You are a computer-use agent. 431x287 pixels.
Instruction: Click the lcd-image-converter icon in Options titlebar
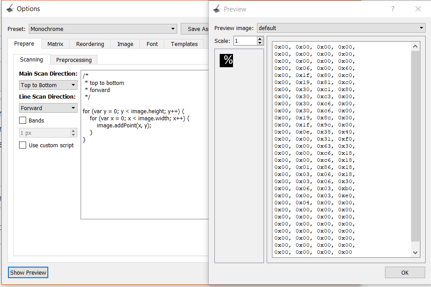point(10,8)
